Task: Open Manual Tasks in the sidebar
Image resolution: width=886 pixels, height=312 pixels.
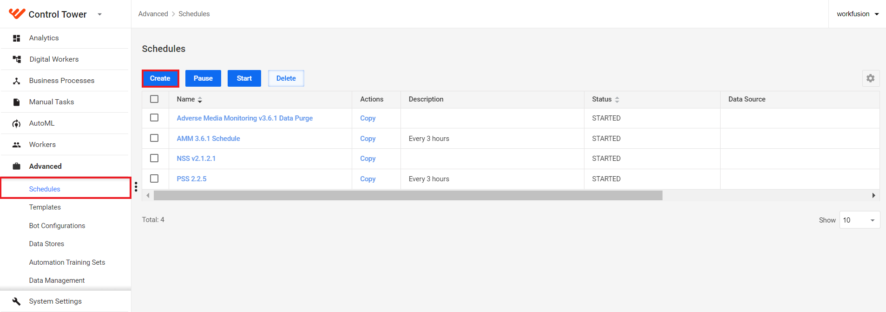Action: tap(52, 102)
